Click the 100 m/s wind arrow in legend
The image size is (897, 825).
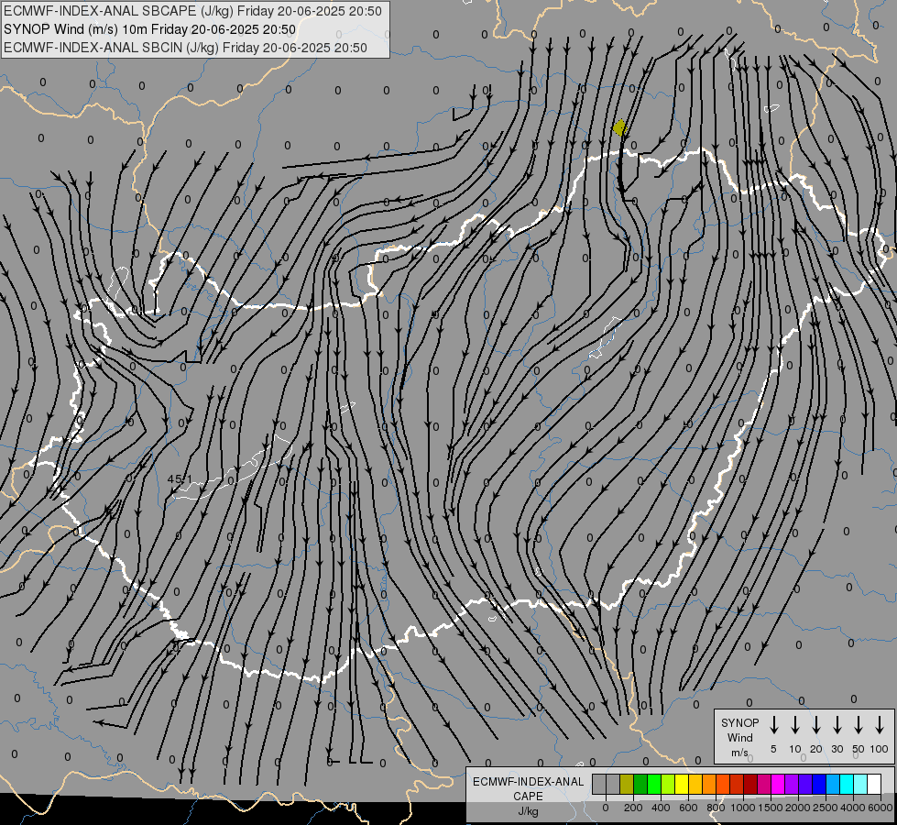pyautogui.click(x=880, y=725)
